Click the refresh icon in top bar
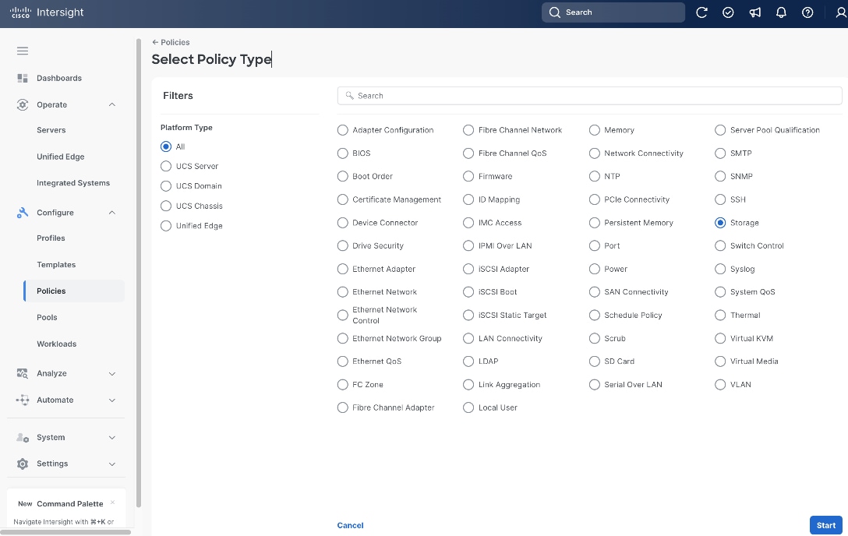This screenshot has width=848, height=536. tap(701, 12)
